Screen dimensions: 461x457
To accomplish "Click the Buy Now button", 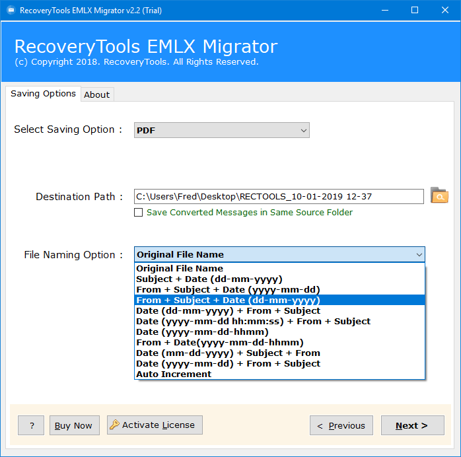I will (x=75, y=425).
